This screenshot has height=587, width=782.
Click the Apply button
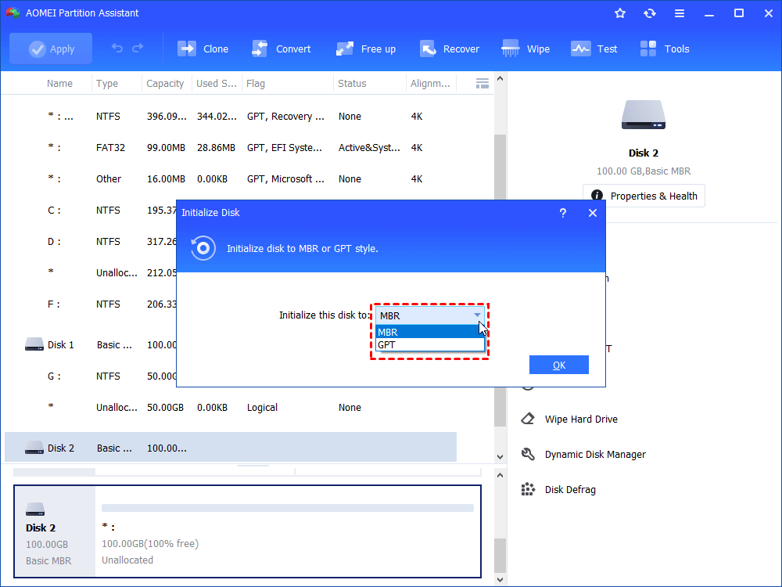click(51, 49)
